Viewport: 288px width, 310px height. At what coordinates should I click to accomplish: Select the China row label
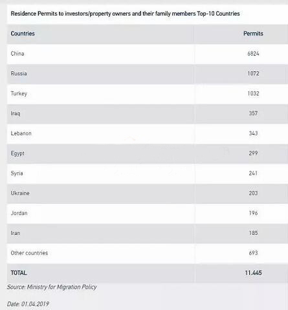17,54
